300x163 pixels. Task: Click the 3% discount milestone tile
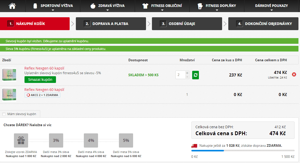pos(56,140)
